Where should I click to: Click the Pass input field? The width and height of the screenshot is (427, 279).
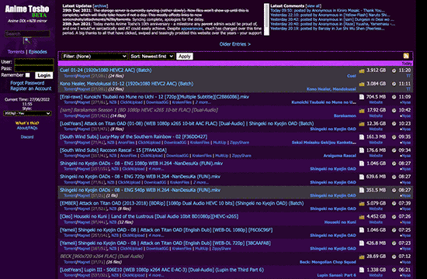33,68
